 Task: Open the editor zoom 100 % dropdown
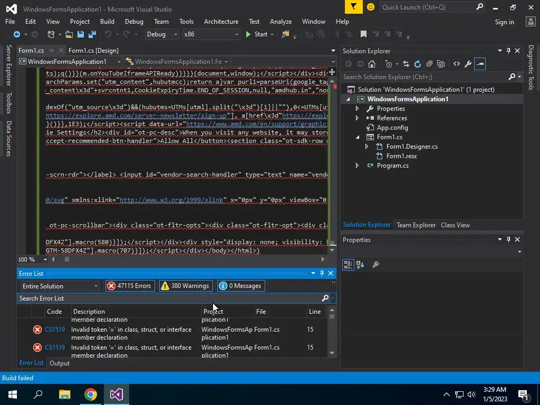coord(45,259)
